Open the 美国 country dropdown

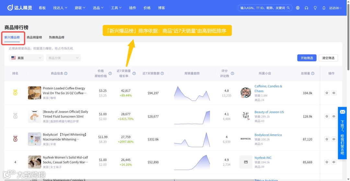coord(26,58)
